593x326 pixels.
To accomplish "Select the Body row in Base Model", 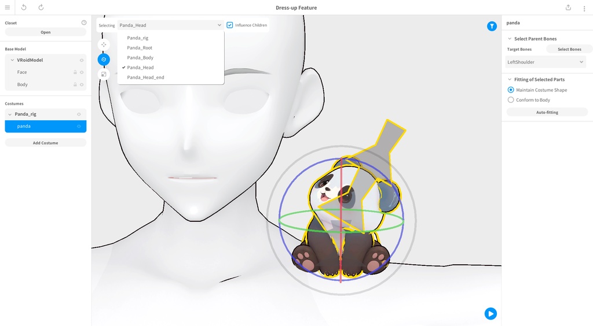I will point(45,84).
